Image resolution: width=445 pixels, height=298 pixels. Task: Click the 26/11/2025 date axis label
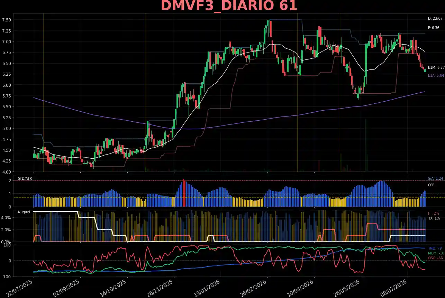tap(161, 288)
